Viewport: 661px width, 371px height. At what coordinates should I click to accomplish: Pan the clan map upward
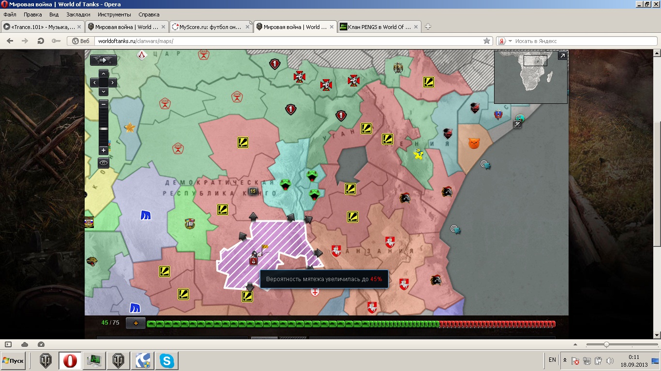pyautogui.click(x=104, y=74)
